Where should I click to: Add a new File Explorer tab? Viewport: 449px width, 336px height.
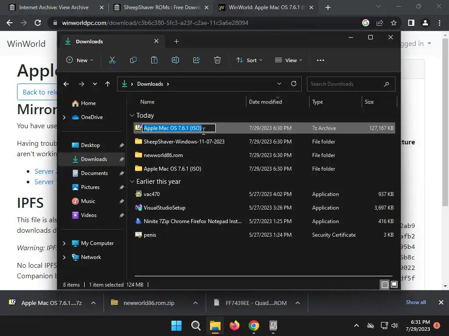click(176, 42)
